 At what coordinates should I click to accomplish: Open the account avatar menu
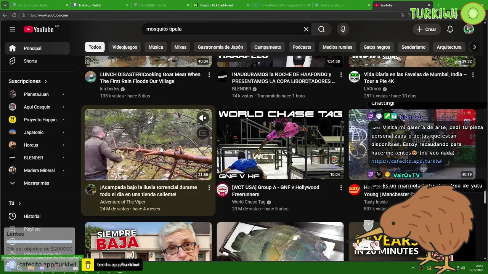[x=469, y=29]
